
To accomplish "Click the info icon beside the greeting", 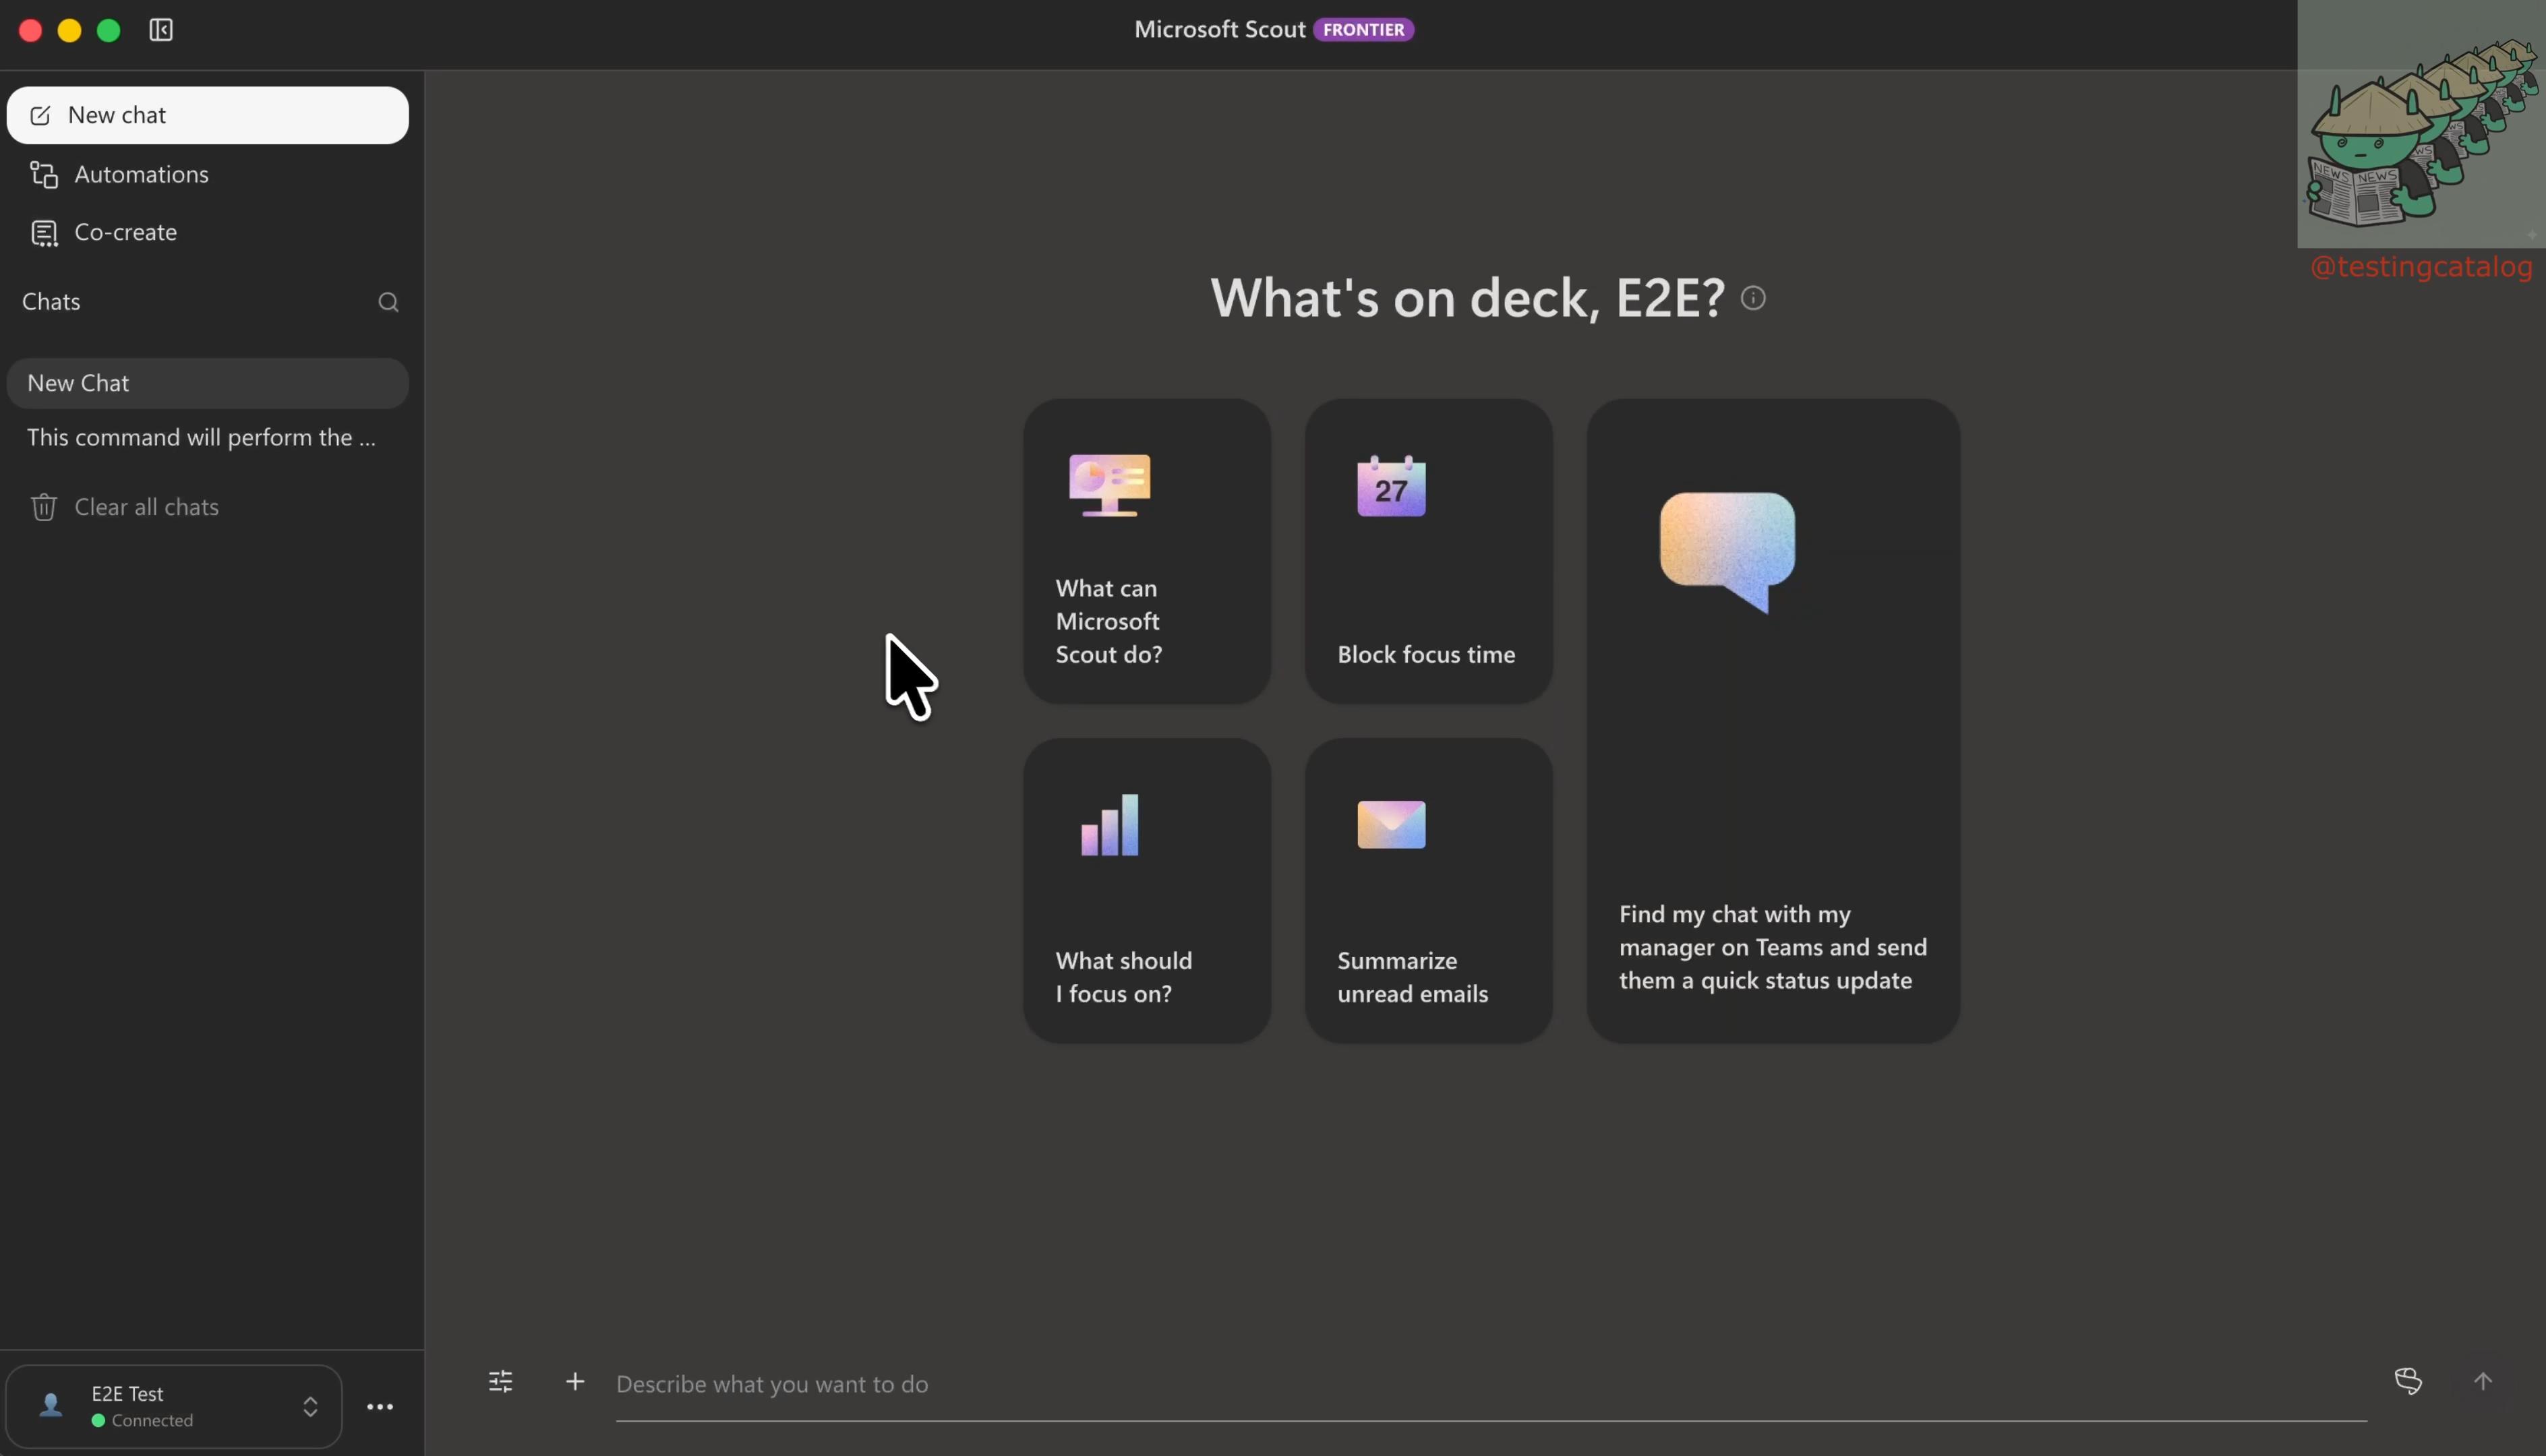I will [x=1753, y=298].
